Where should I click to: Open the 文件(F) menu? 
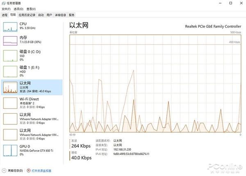[6, 9]
